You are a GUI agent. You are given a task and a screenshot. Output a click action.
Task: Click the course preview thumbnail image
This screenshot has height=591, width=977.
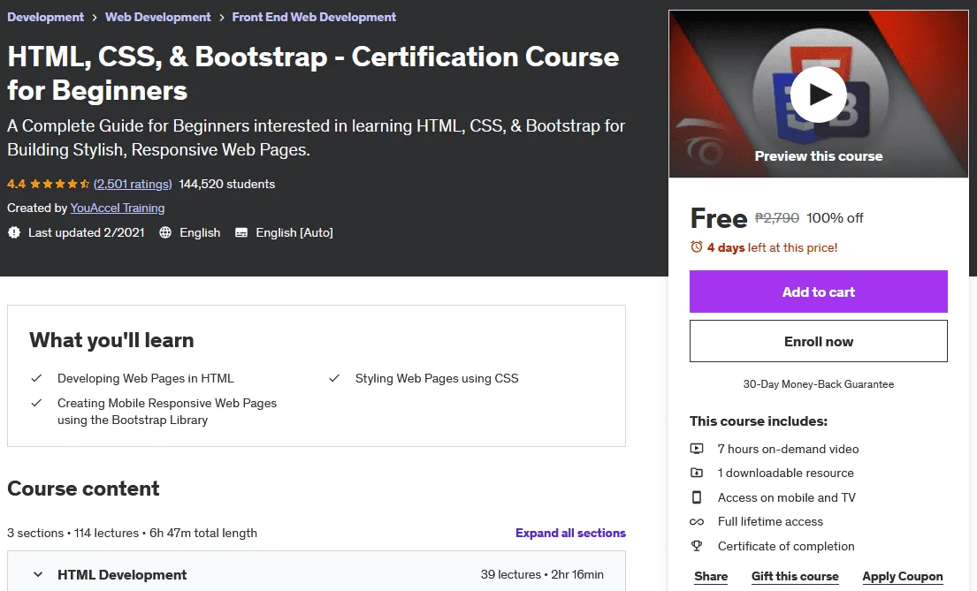818,94
